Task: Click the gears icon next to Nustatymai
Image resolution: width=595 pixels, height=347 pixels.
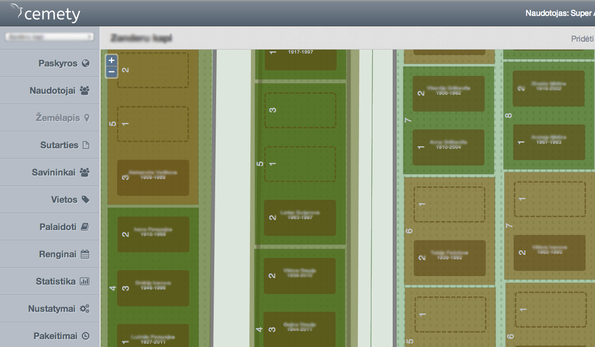Action: tap(85, 309)
